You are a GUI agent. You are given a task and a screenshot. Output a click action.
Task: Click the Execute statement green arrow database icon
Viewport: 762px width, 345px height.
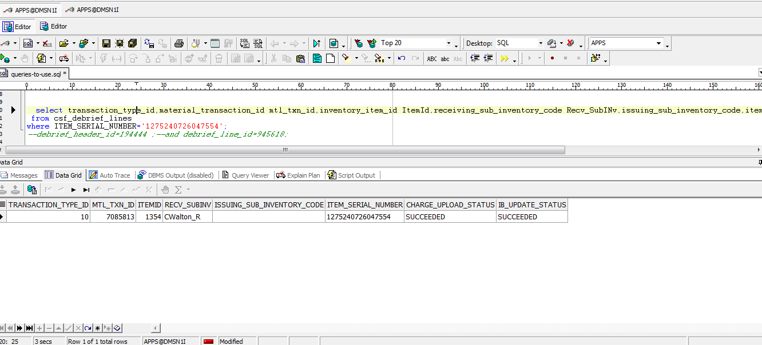pyautogui.click(x=5, y=58)
